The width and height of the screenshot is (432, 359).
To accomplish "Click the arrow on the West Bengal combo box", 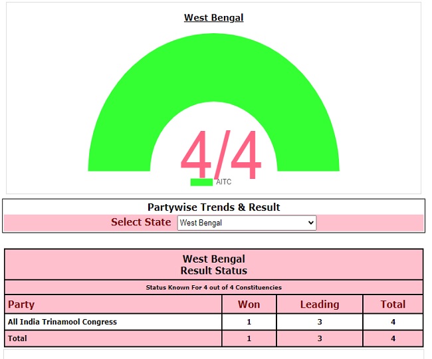I will click(x=310, y=223).
